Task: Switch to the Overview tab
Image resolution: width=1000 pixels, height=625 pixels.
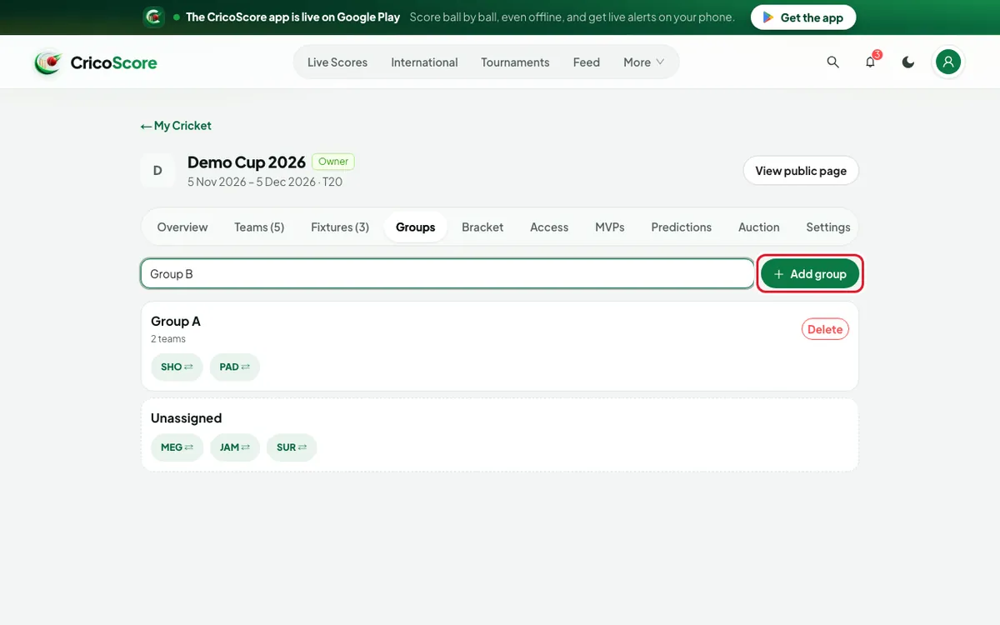Action: pos(182,227)
